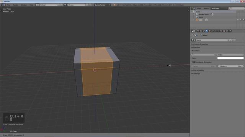The image size is (245, 137).
Task: Add a new screen layout with plus button
Action: click(x=59, y=5)
